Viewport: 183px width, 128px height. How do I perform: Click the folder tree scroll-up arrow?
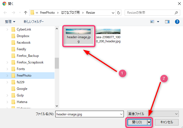click(57, 29)
